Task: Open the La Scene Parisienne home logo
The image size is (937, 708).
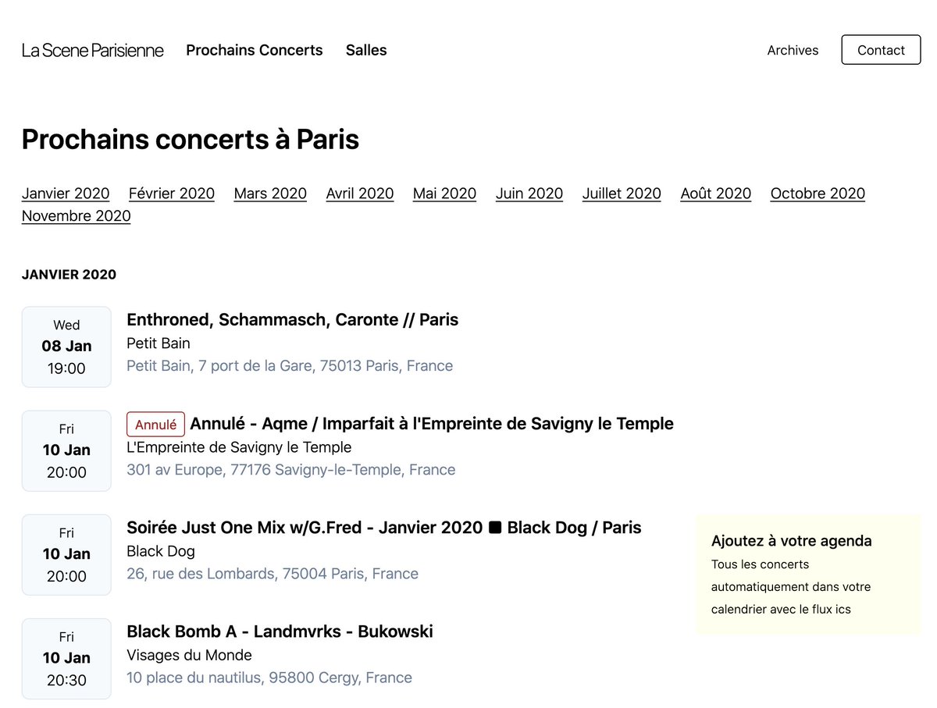Action: pyautogui.click(x=93, y=50)
